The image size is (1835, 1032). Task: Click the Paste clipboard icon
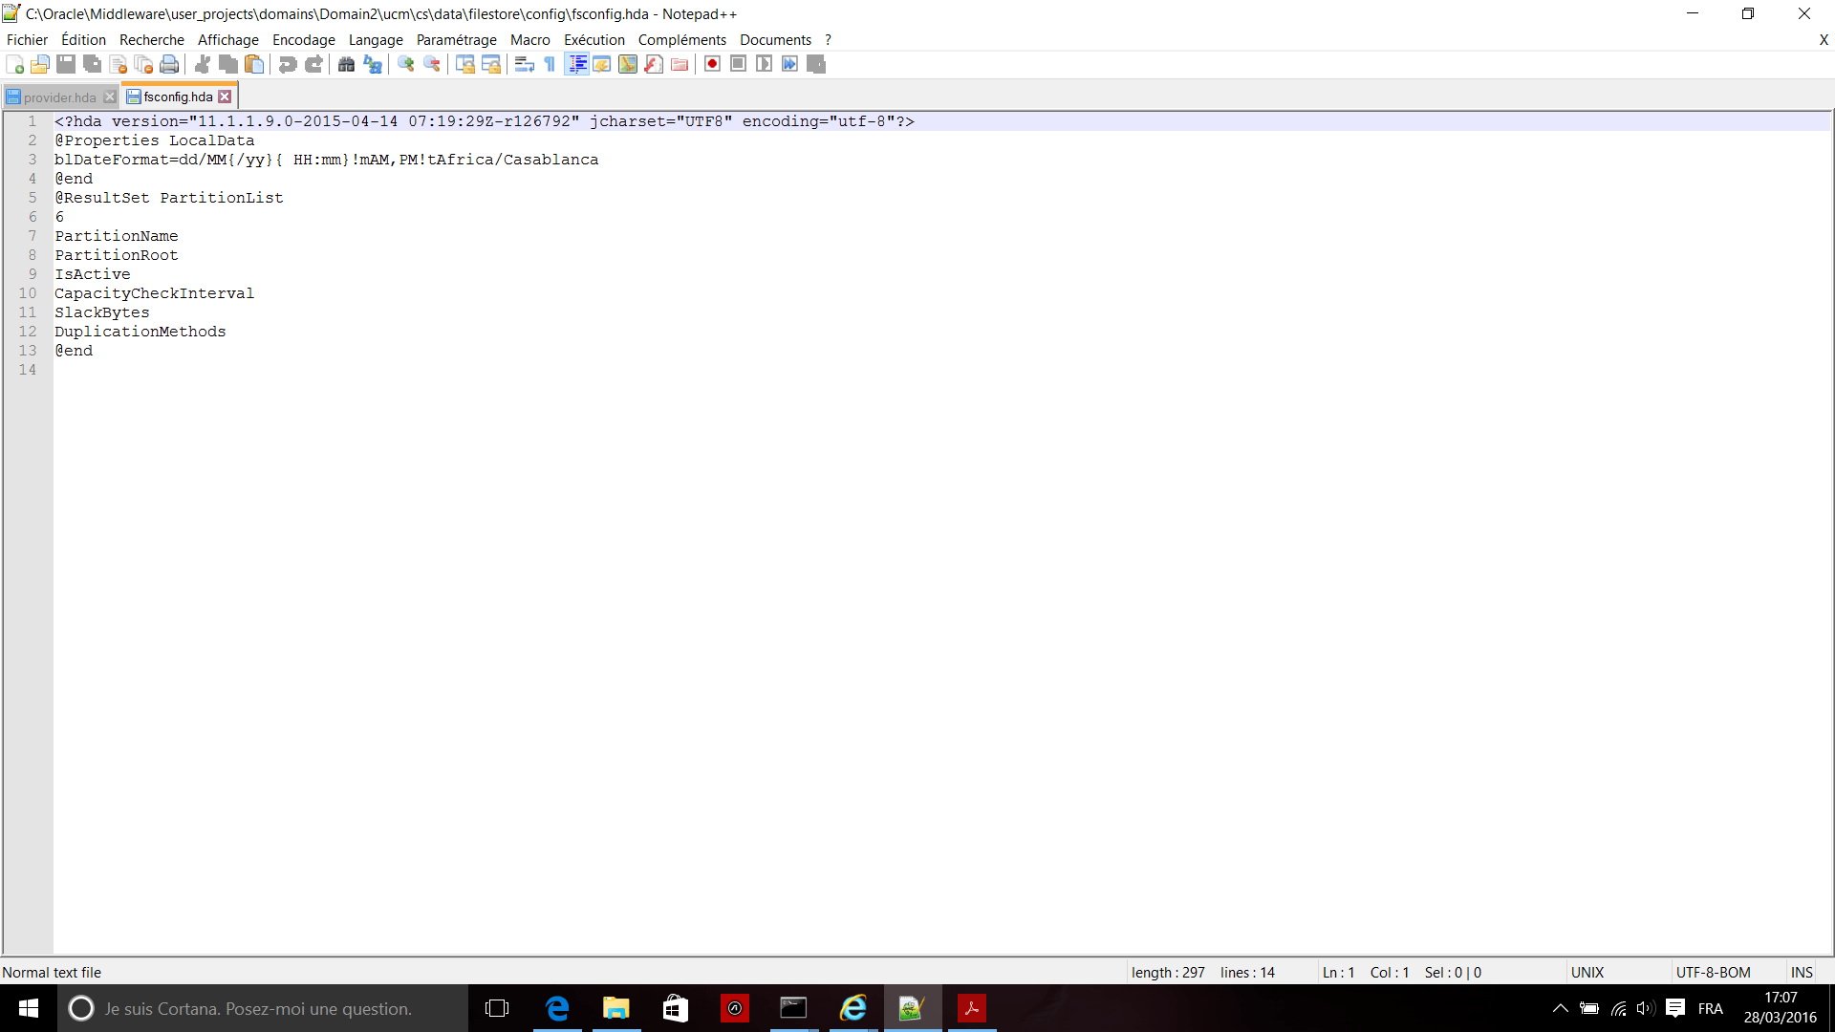(x=254, y=64)
